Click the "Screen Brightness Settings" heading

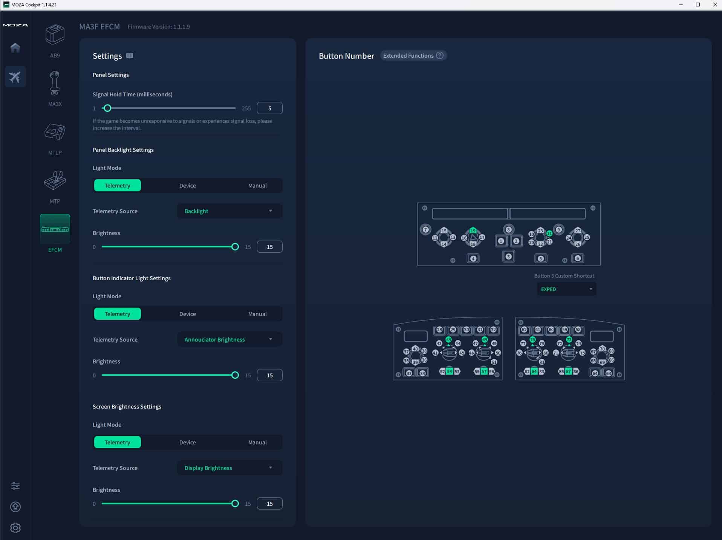[x=127, y=406]
